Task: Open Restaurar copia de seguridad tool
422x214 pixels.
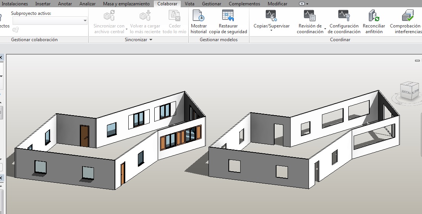Action: pyautogui.click(x=228, y=16)
